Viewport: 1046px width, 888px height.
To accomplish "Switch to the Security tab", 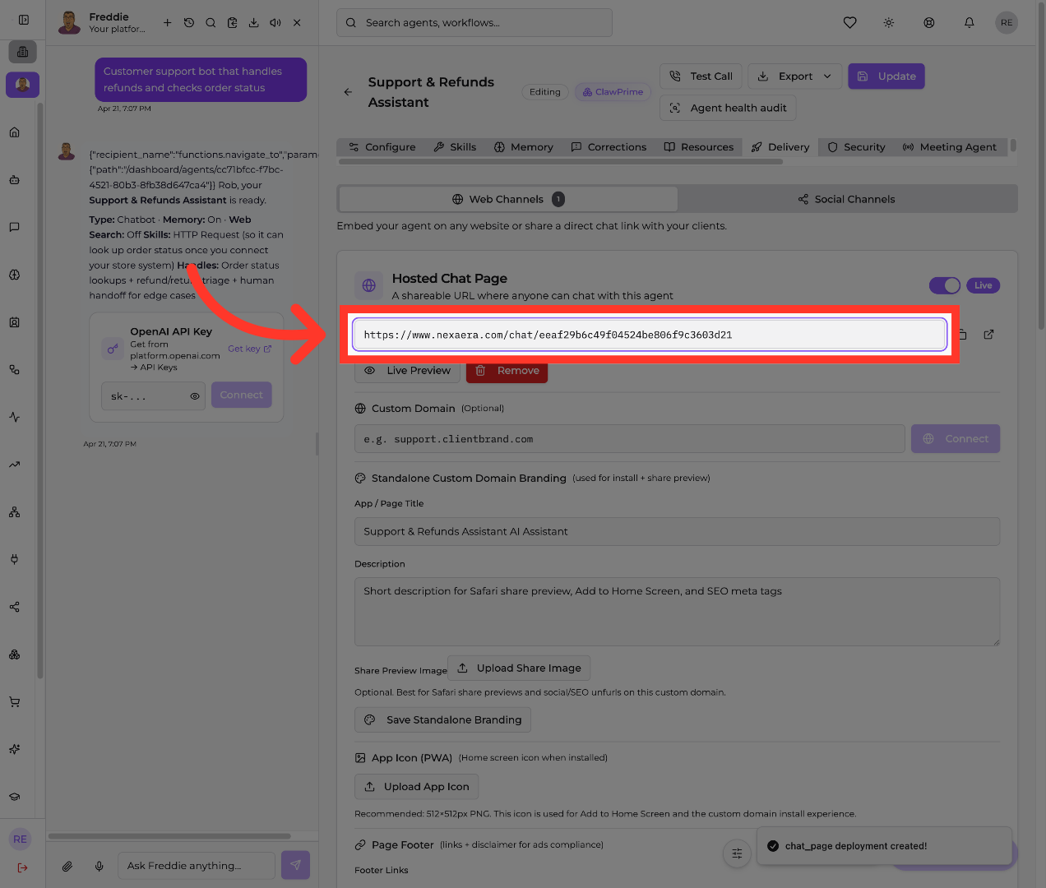I will point(857,147).
